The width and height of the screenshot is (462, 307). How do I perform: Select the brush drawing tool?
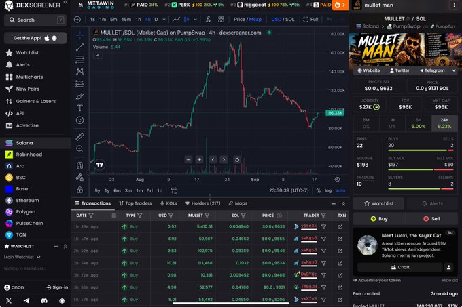[79, 96]
